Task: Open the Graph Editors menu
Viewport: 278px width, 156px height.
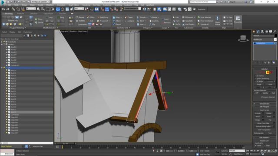Action: click(74, 5)
